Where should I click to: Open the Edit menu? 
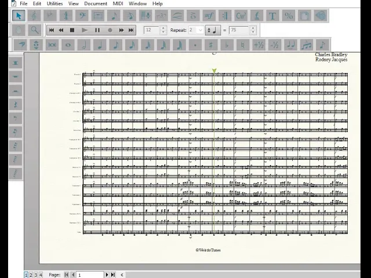[x=37, y=3]
